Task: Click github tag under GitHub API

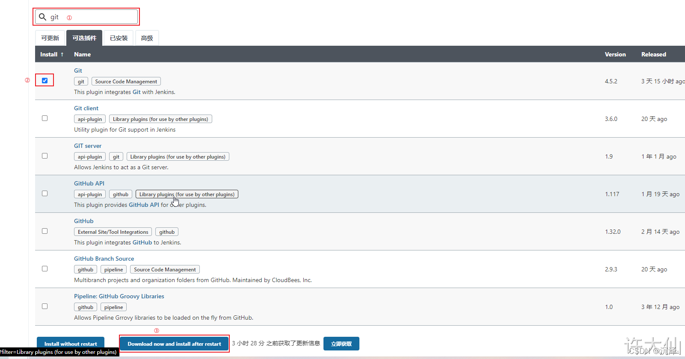Action: (121, 194)
